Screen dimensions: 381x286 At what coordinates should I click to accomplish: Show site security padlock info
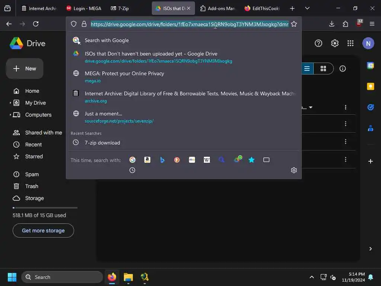[x=84, y=24]
